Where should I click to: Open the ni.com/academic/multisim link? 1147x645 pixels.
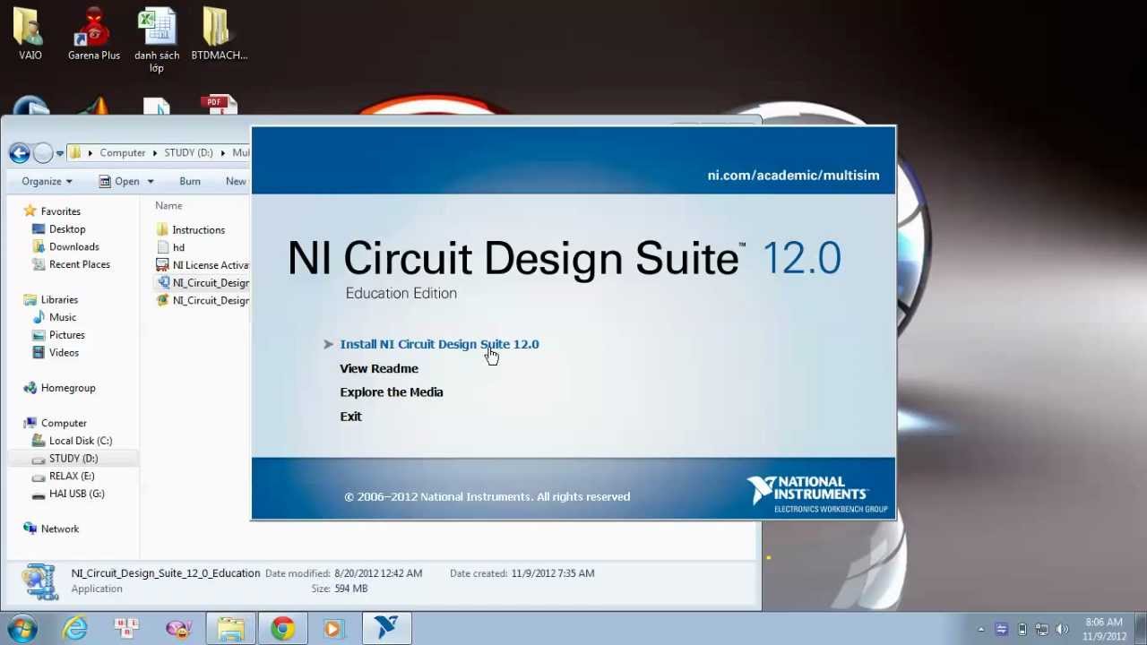tap(793, 176)
